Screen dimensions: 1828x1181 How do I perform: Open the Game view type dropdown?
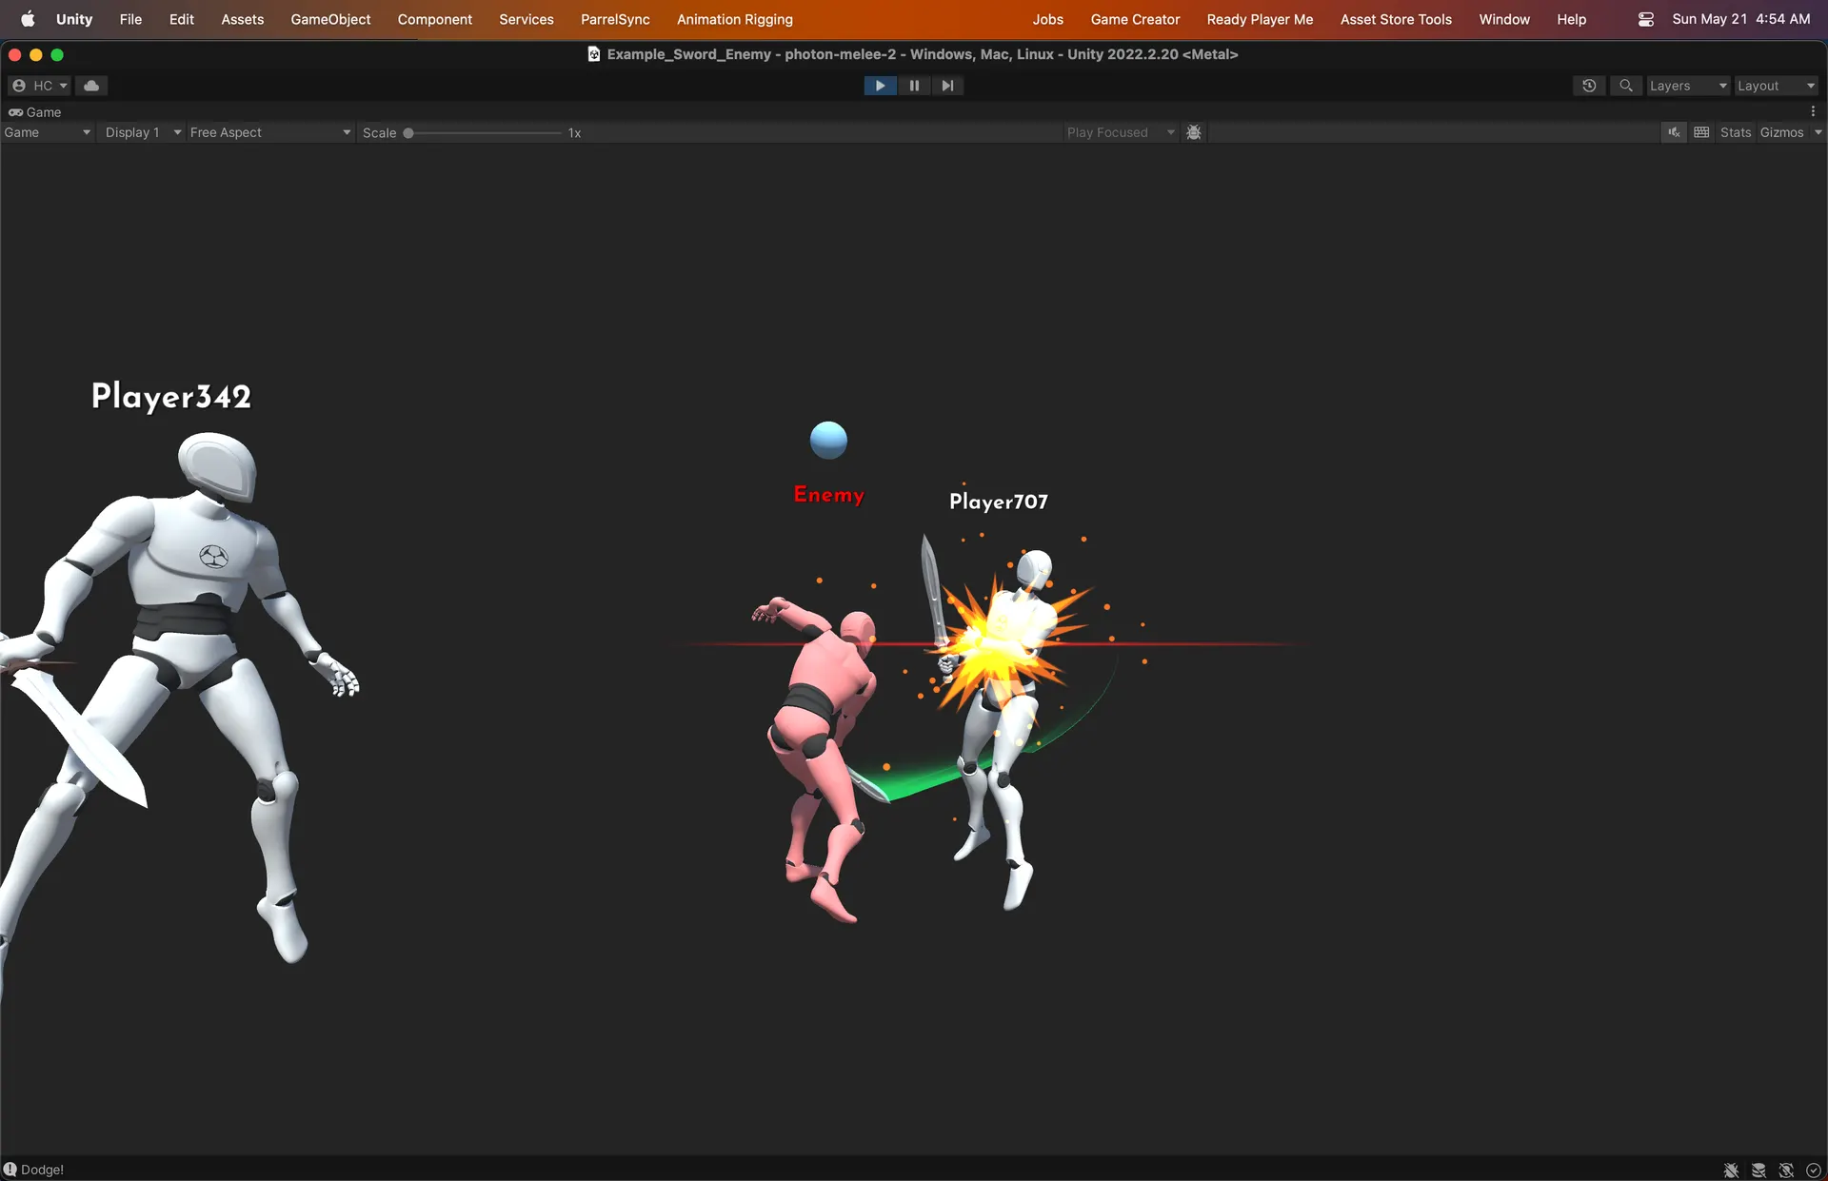point(47,132)
